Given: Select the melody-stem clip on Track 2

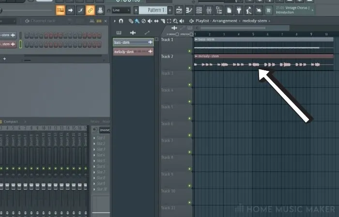Looking at the screenshot, I should pos(264,62).
